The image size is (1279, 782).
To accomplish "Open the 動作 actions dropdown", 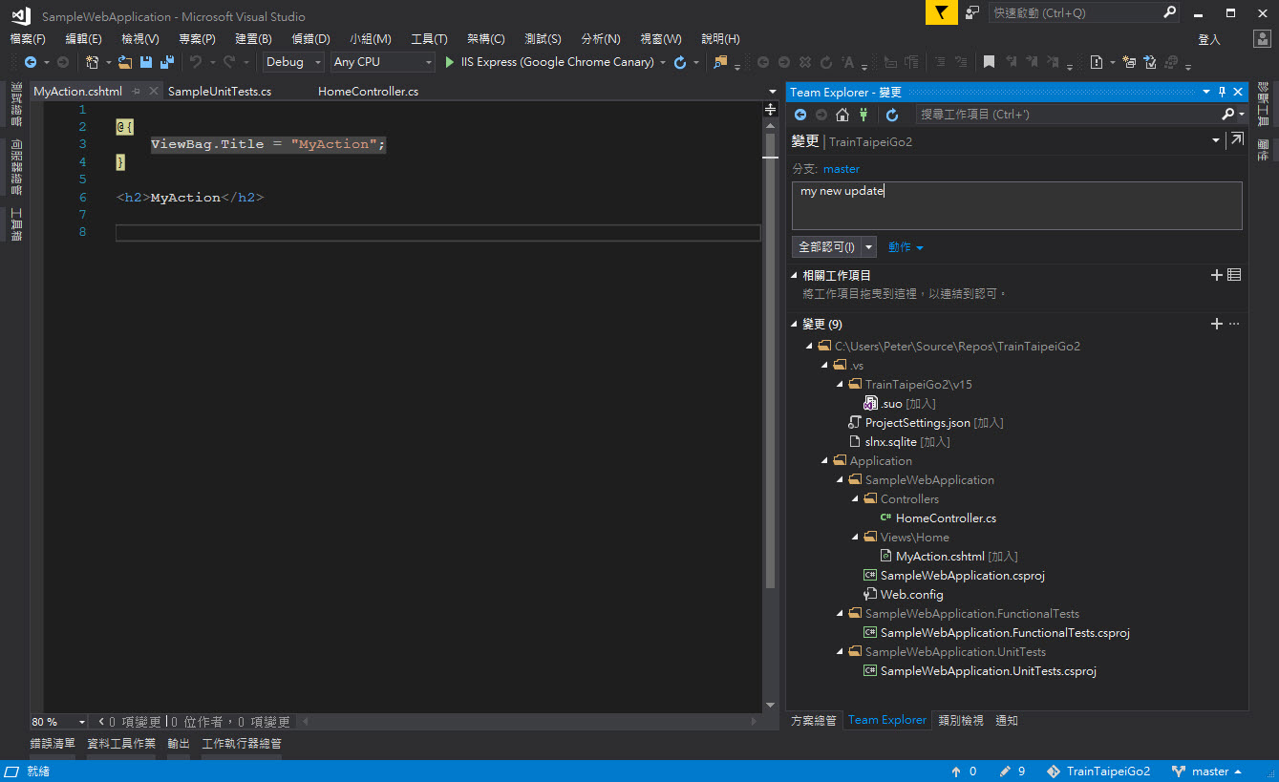I will 906,247.
